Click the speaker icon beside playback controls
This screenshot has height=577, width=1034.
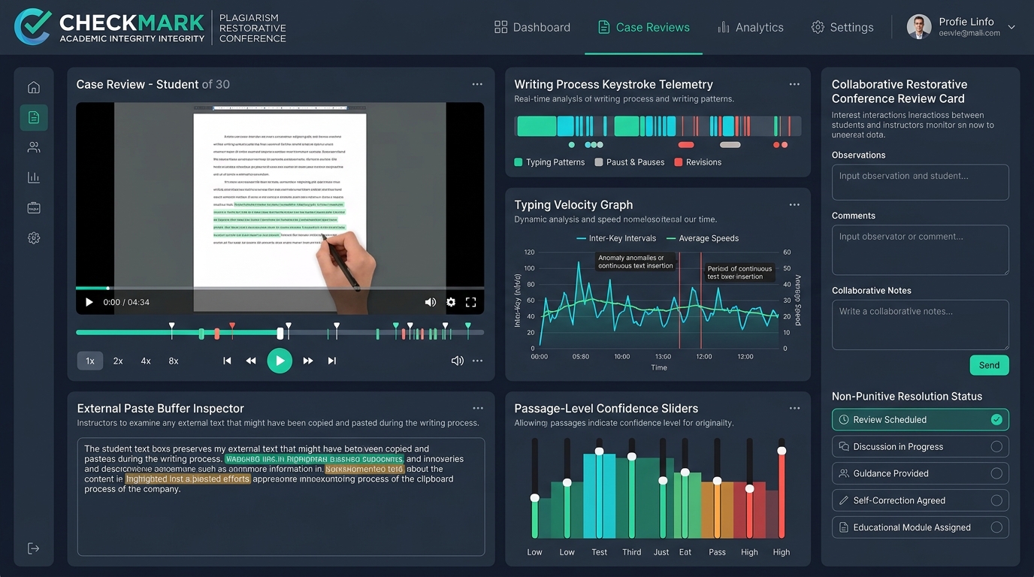tap(457, 361)
